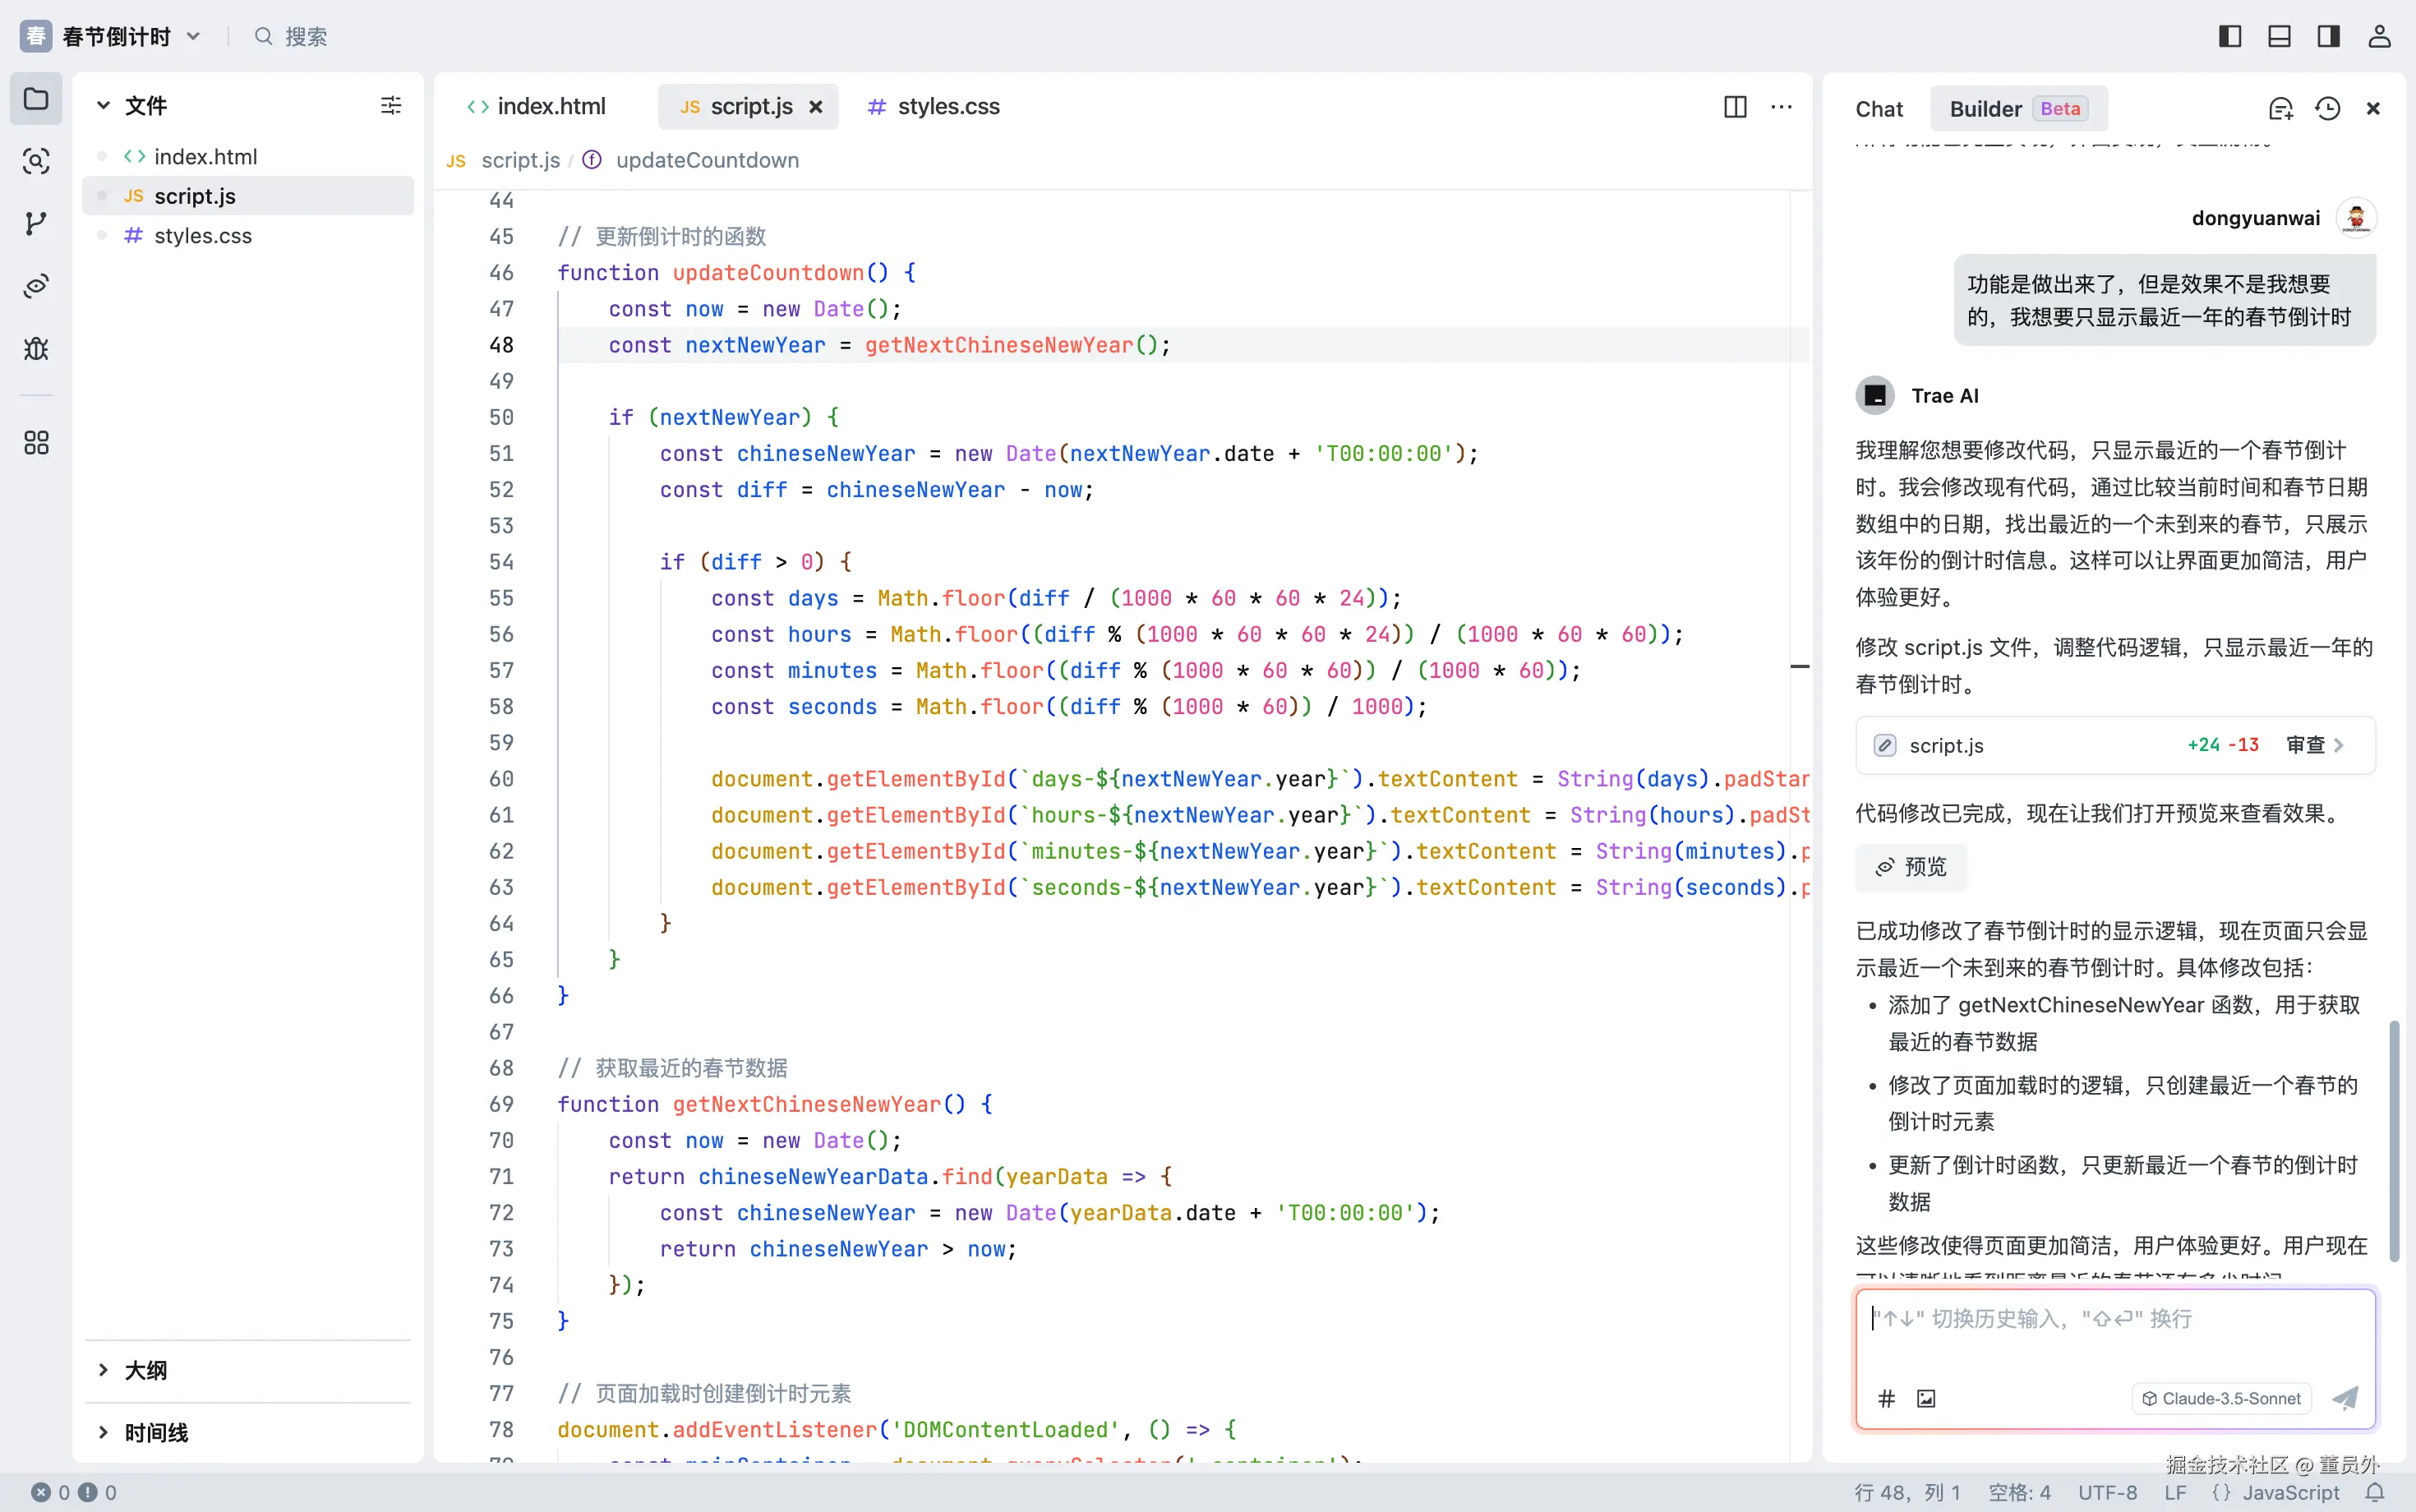The height and width of the screenshot is (1512, 2416).
Task: Click the hash context reference icon
Action: [1886, 1398]
